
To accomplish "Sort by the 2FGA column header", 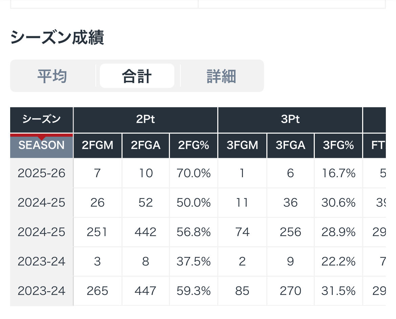I will (146, 145).
